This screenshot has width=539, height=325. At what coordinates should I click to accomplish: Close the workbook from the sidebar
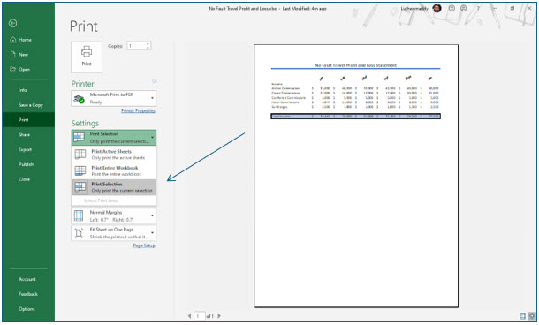point(24,179)
